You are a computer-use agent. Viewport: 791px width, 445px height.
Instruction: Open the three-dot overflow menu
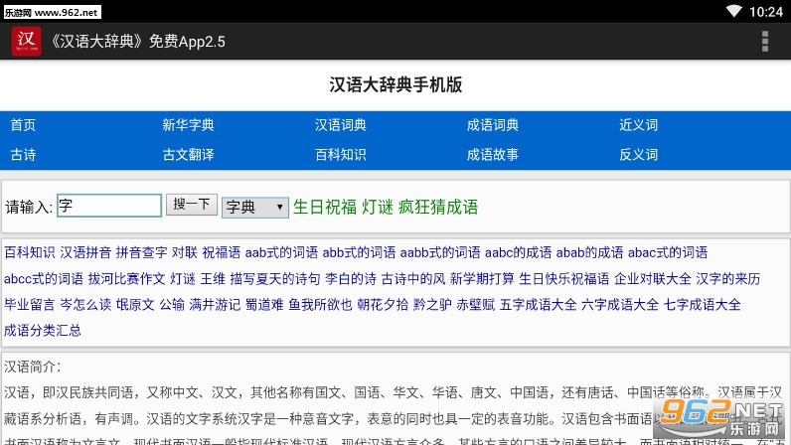(x=764, y=41)
